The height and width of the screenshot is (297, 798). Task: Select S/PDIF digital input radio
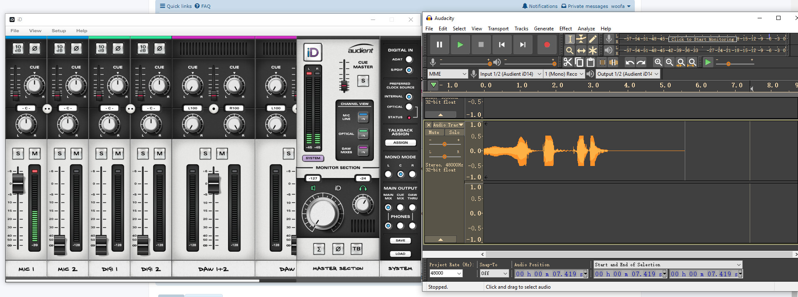(x=409, y=70)
